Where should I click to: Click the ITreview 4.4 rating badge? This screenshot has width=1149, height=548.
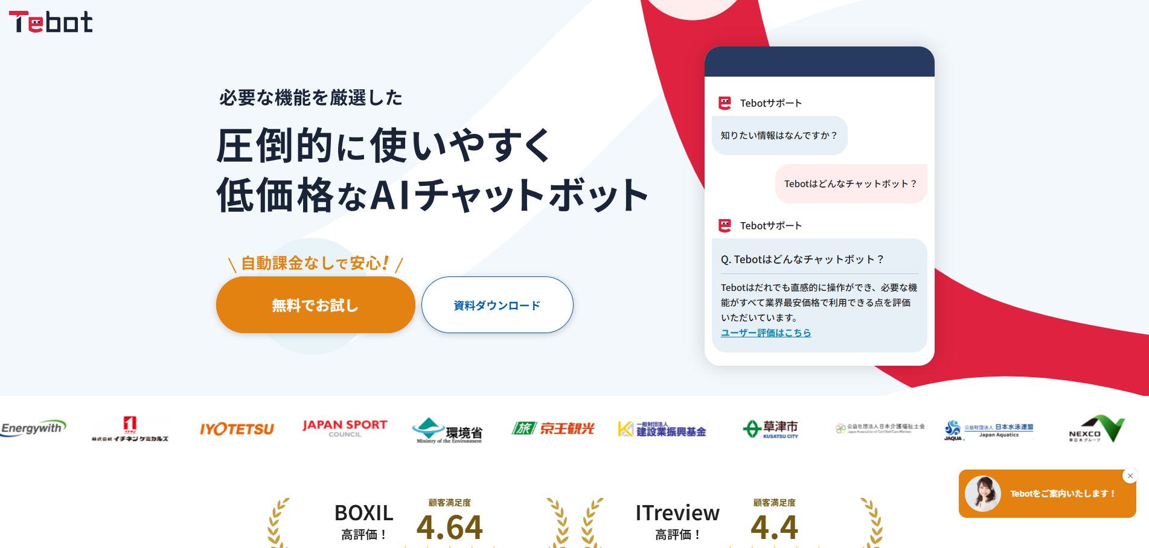tap(715, 523)
